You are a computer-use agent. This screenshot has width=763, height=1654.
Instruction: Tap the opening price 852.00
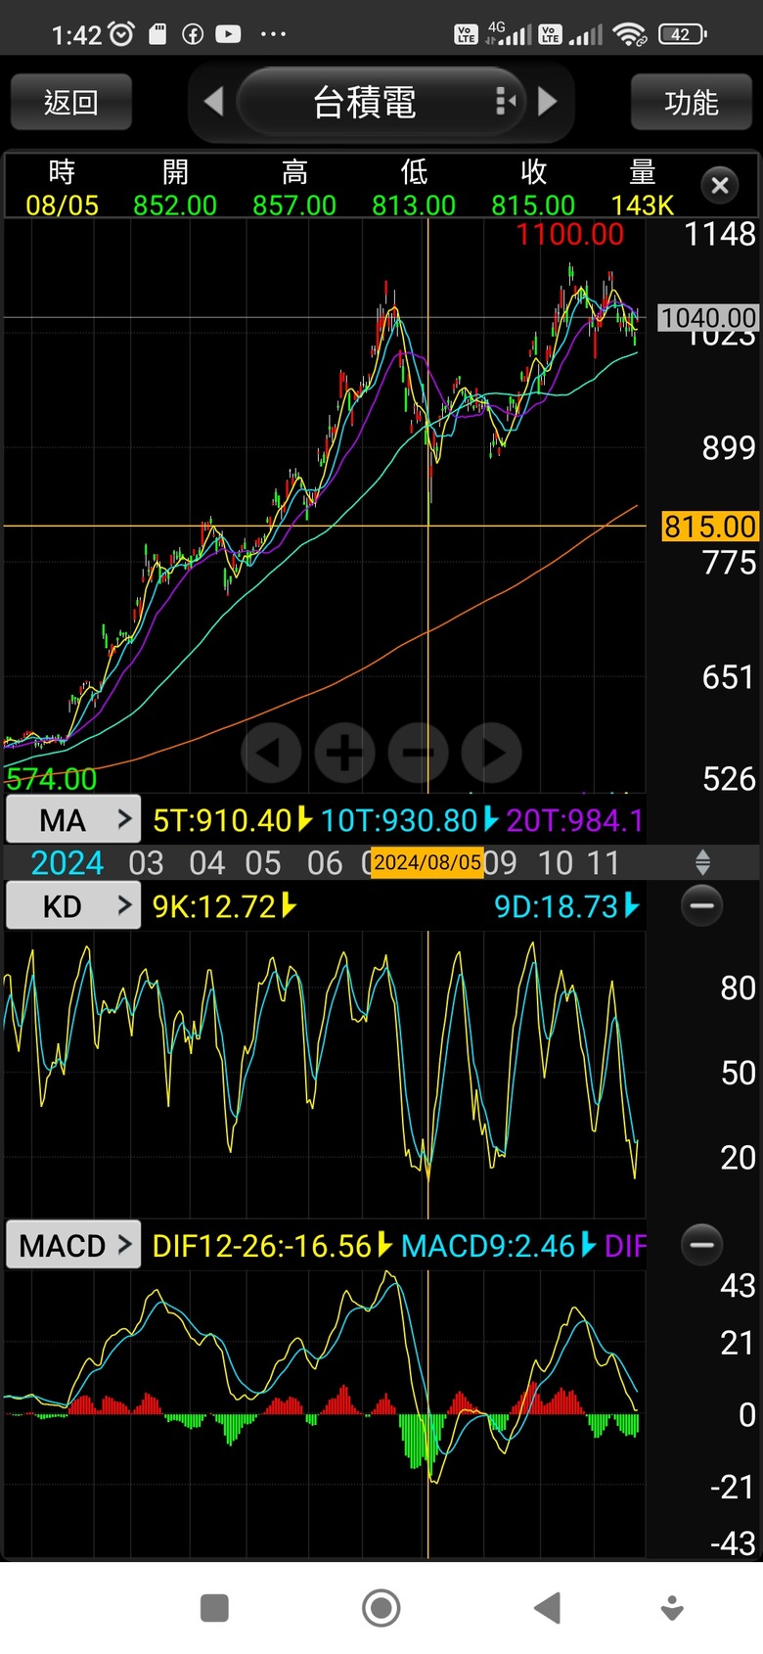pyautogui.click(x=175, y=206)
